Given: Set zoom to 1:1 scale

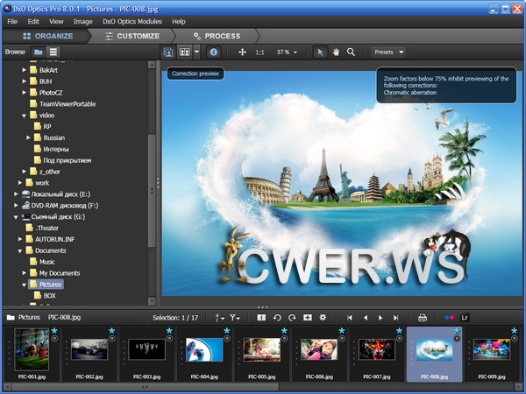Looking at the screenshot, I should pyautogui.click(x=260, y=53).
